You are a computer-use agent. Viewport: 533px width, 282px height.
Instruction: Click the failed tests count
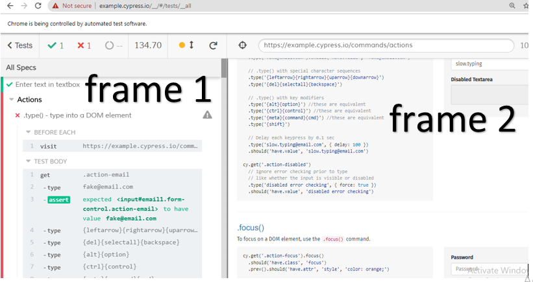pyautogui.click(x=84, y=45)
